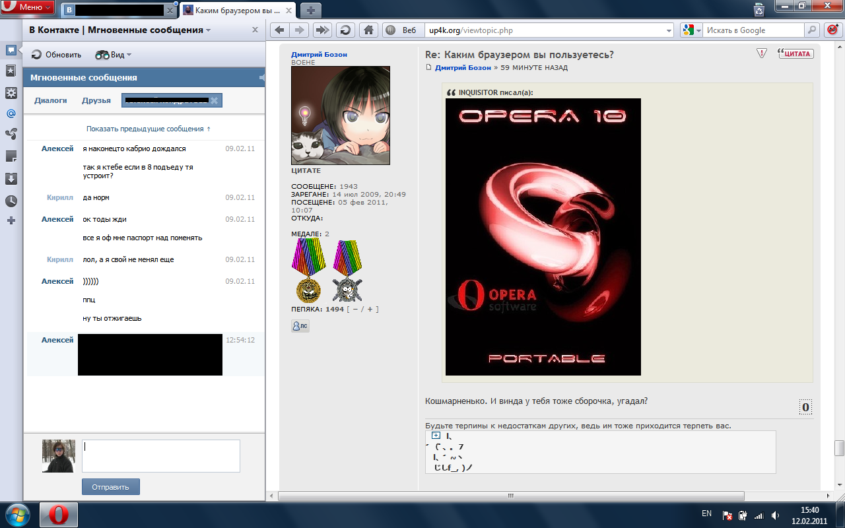
Task: Select the Друзья tab
Action: (x=96, y=100)
